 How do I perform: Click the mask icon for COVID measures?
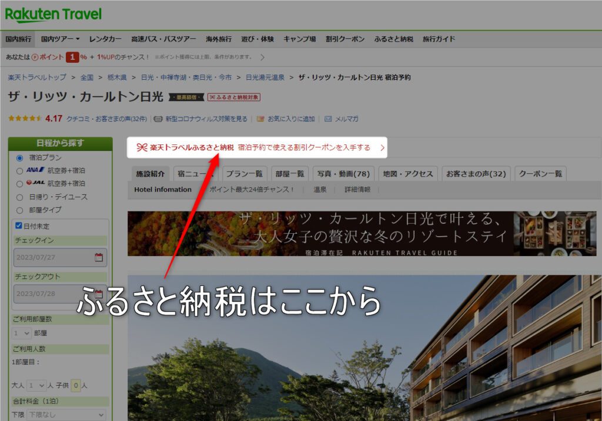click(x=158, y=119)
